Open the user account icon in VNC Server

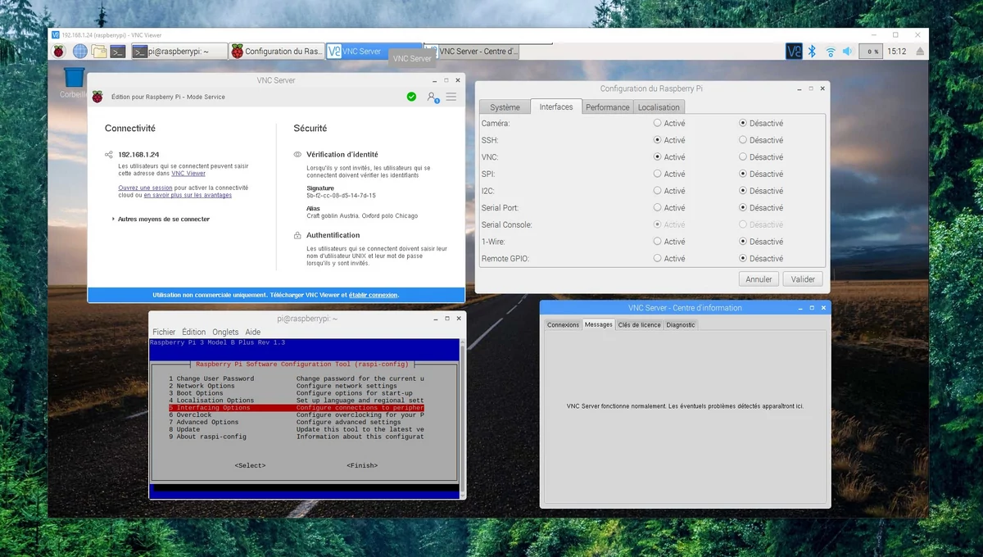pos(433,97)
